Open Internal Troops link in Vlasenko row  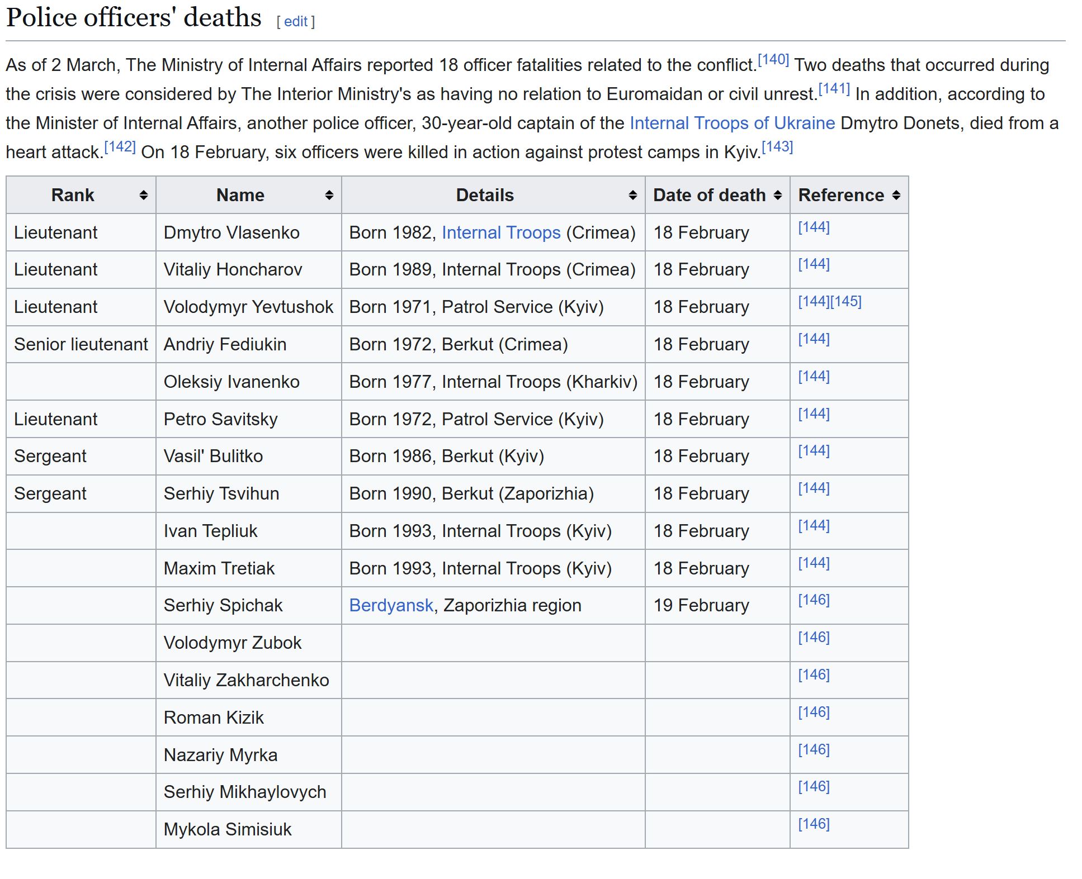point(501,232)
